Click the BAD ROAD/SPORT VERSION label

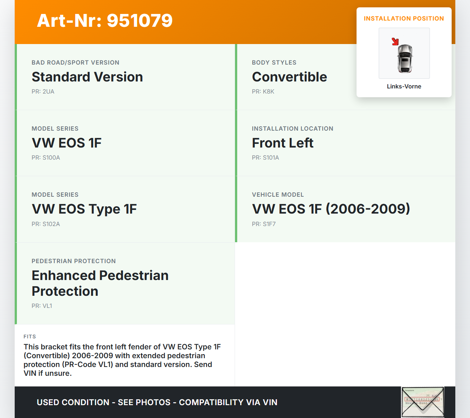point(75,62)
